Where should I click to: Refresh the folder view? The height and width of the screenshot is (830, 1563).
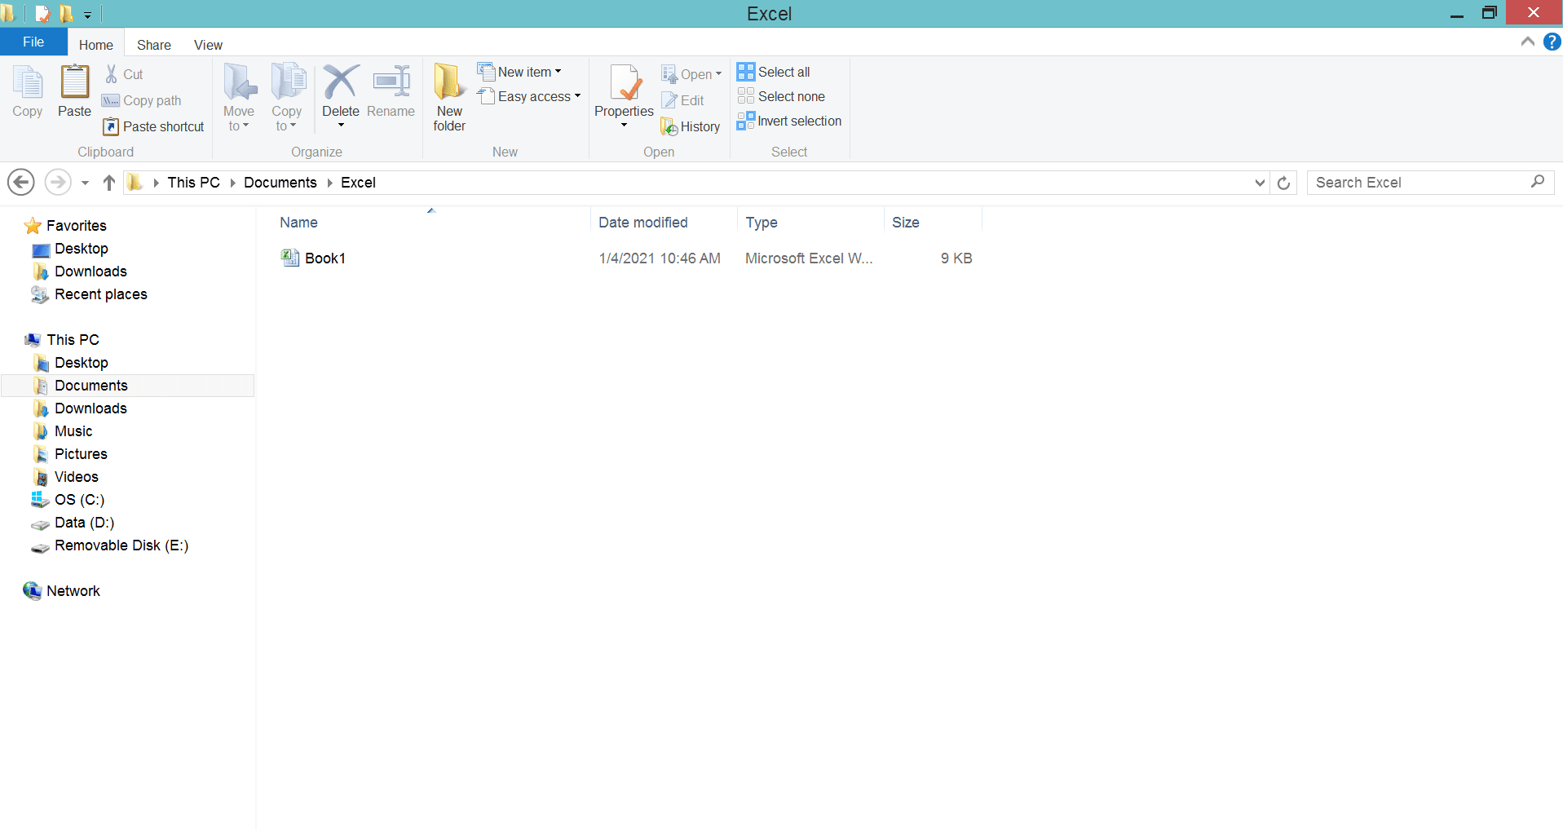tap(1283, 183)
